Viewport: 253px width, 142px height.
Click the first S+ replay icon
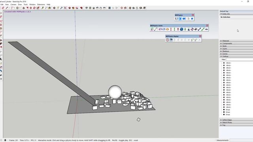tap(192, 40)
